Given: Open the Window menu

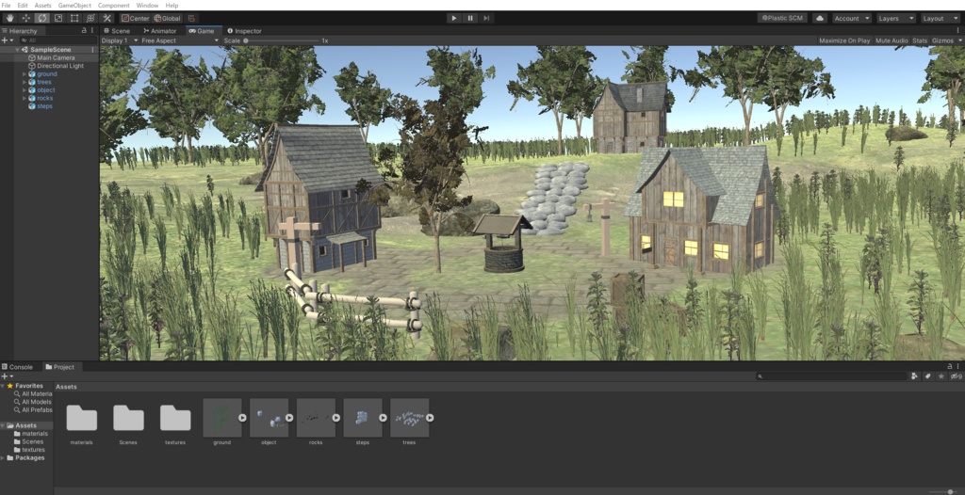Looking at the screenshot, I should click(x=147, y=5).
